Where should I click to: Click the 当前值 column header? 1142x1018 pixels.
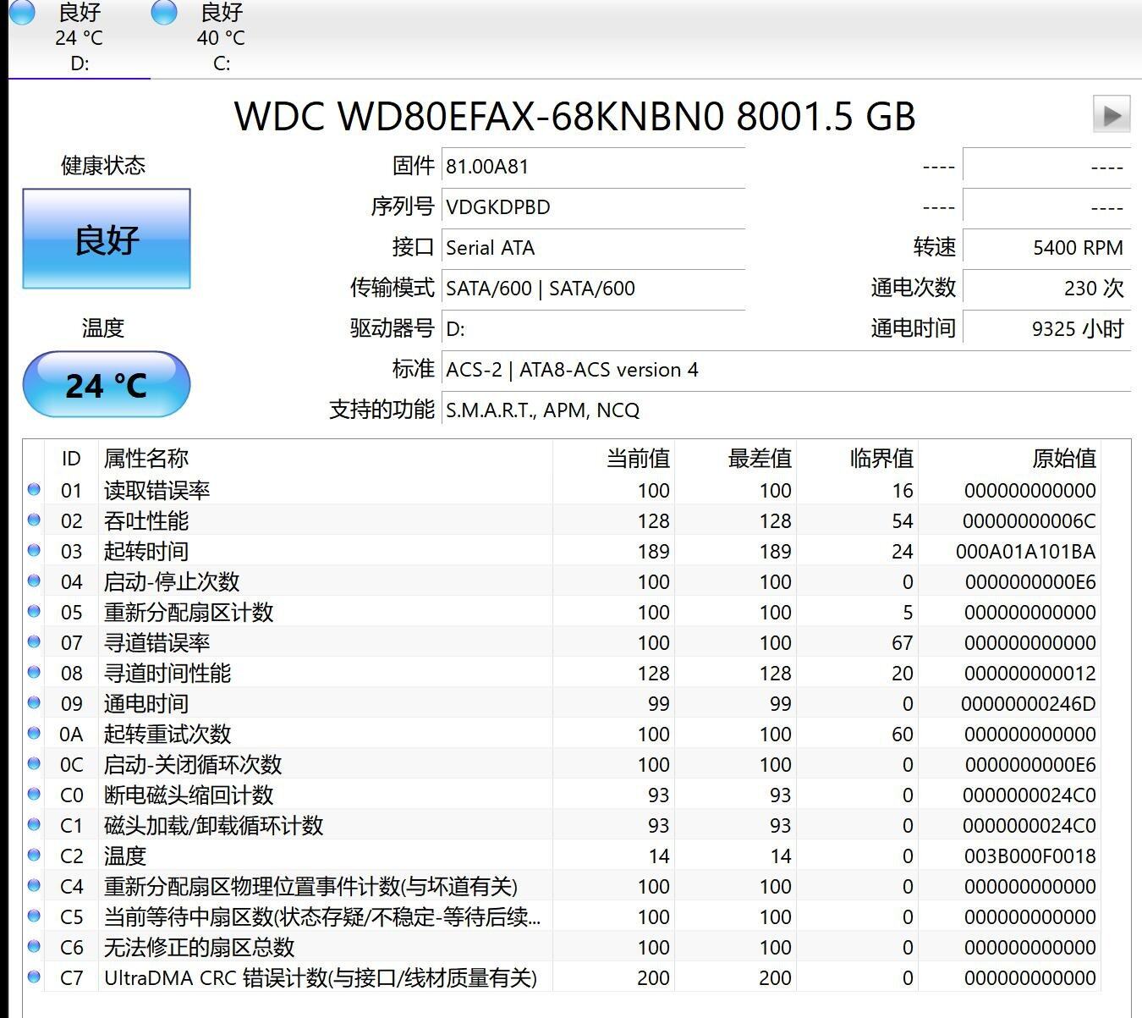tap(614, 459)
